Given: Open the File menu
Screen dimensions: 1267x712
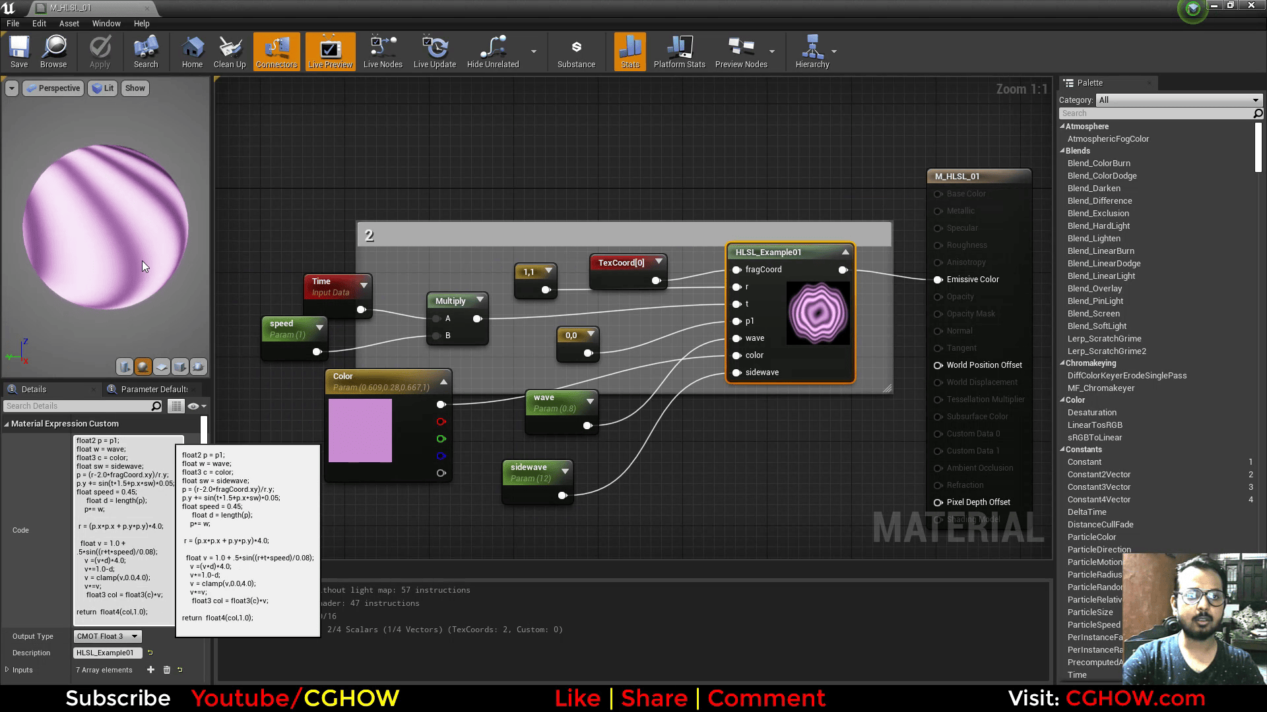Looking at the screenshot, I should (x=13, y=23).
